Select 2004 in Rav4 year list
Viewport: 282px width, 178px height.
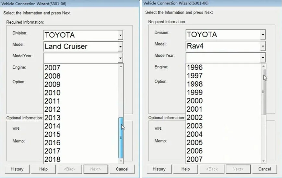tap(223, 134)
